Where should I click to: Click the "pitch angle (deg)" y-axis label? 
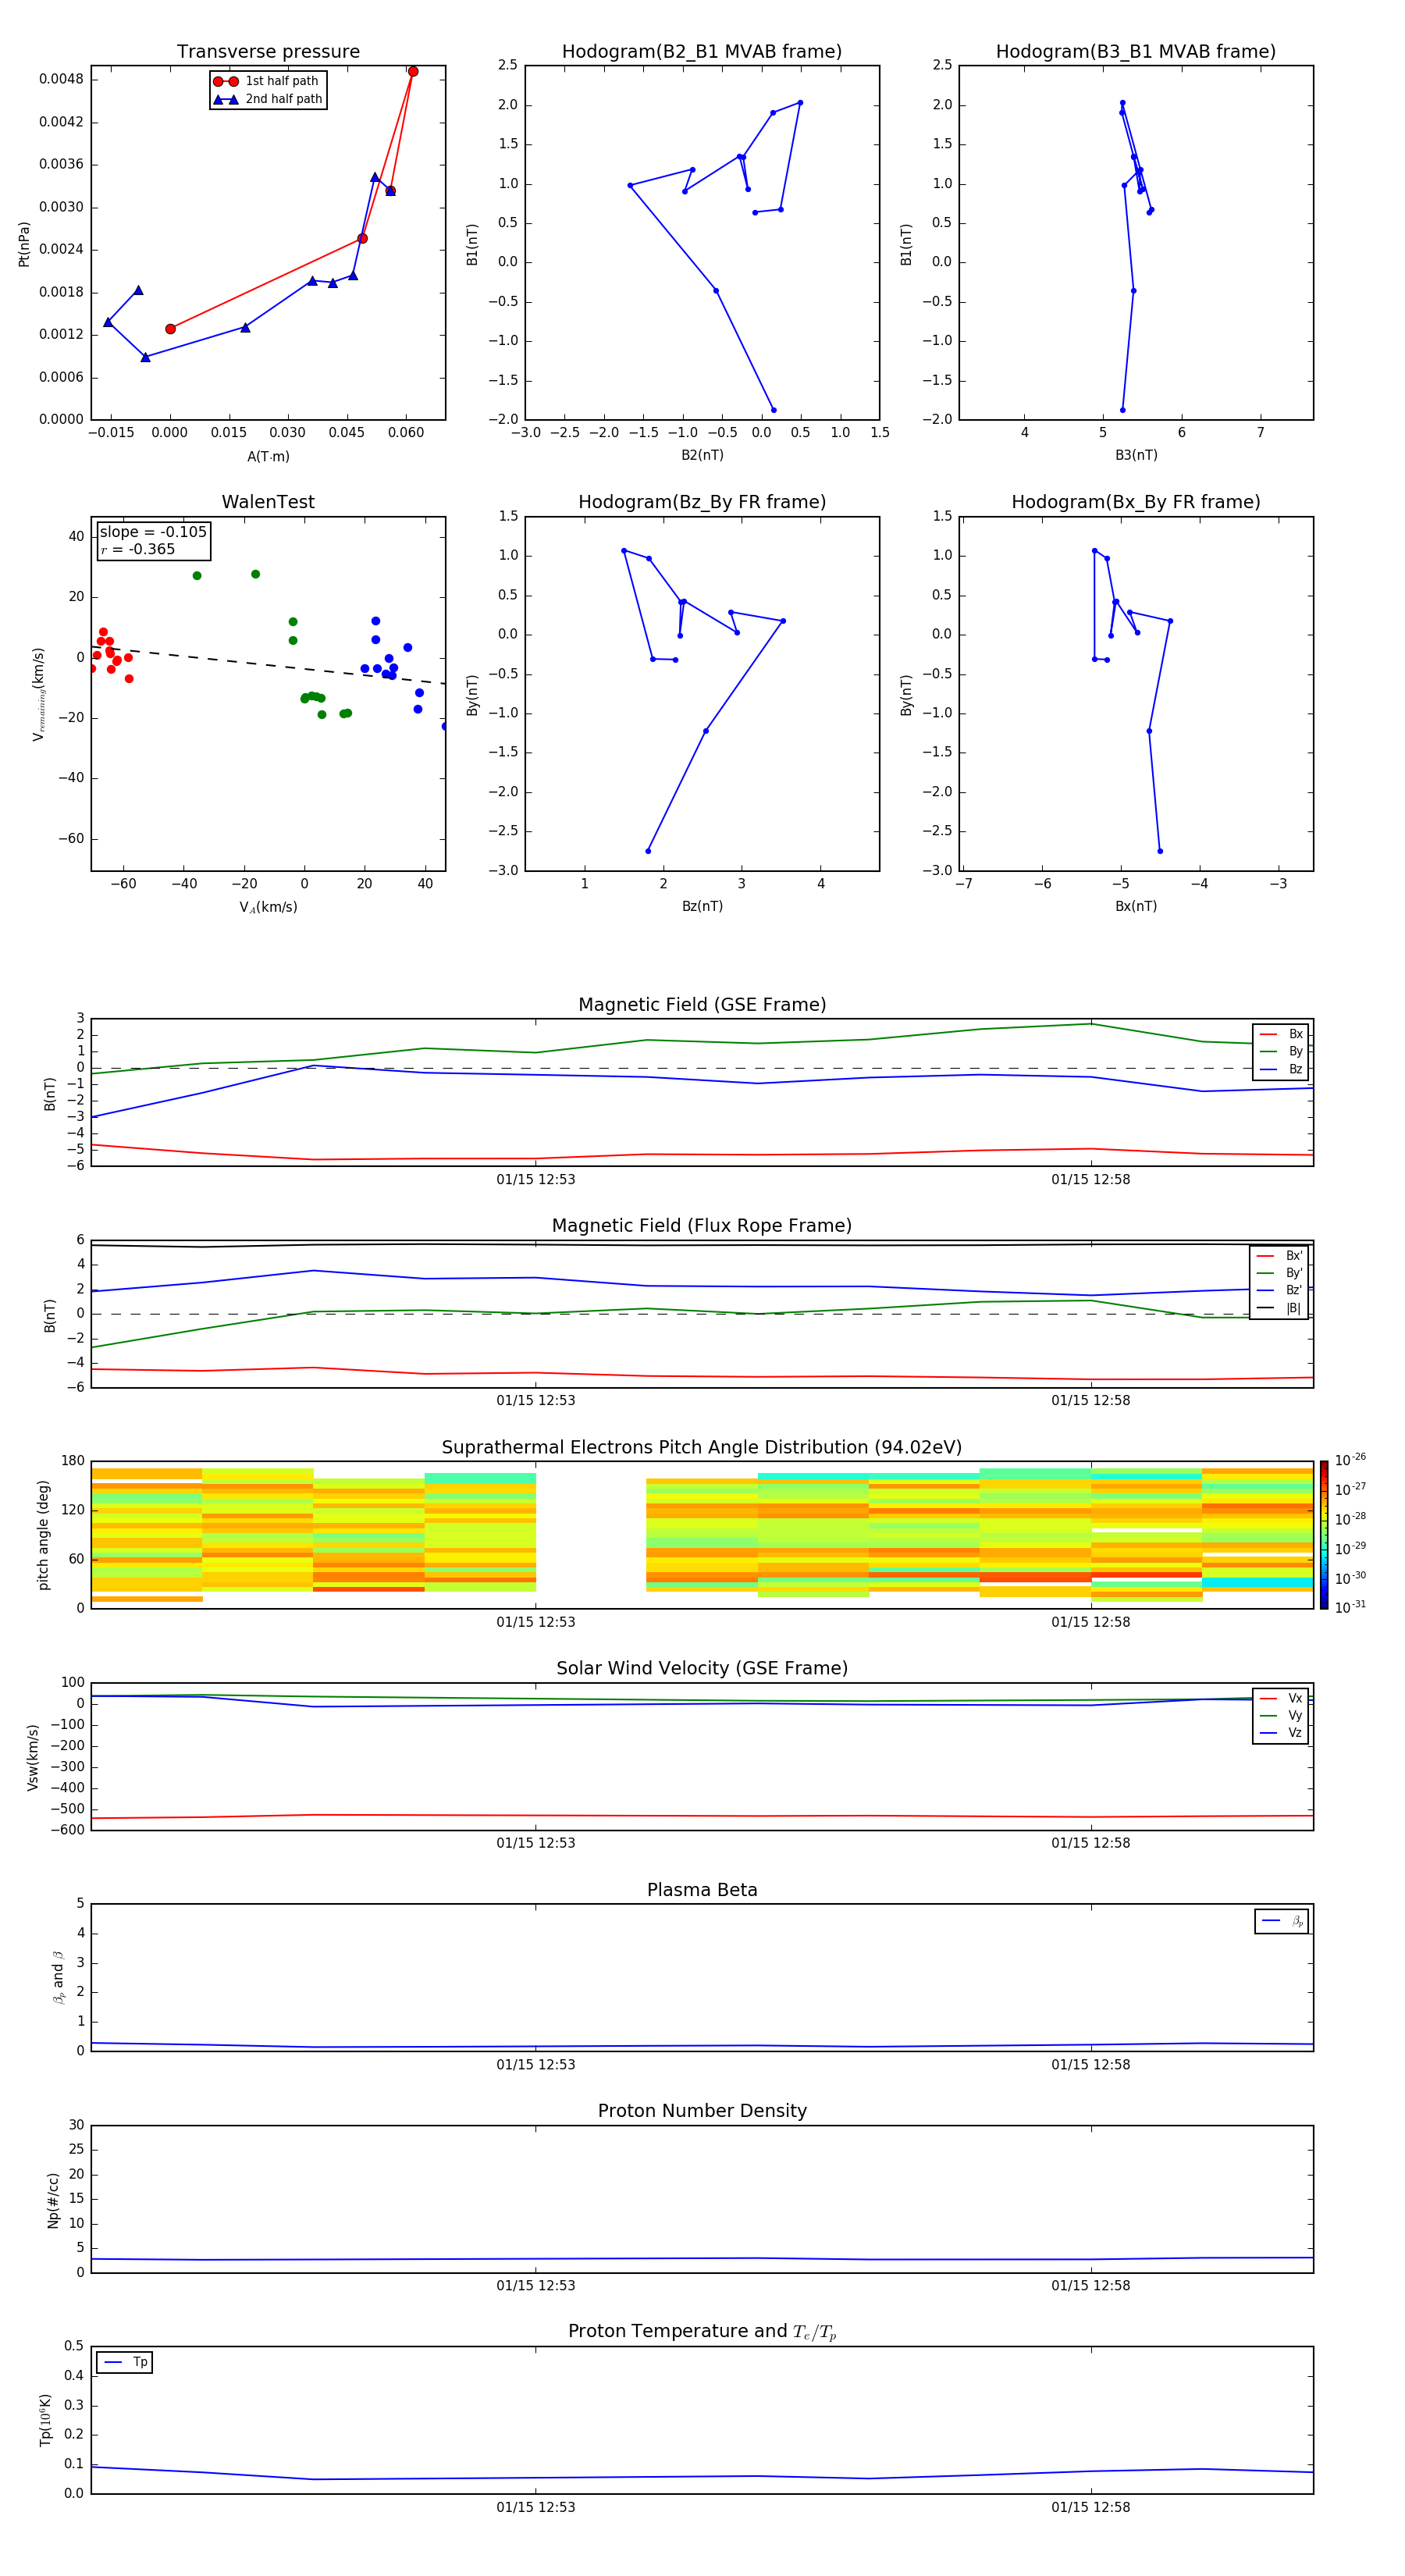tap(43, 1534)
